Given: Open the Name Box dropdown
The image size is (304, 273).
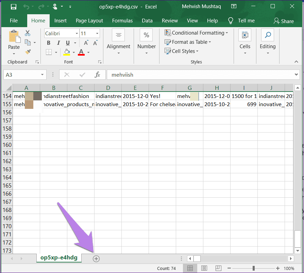Looking at the screenshot, I should point(42,75).
